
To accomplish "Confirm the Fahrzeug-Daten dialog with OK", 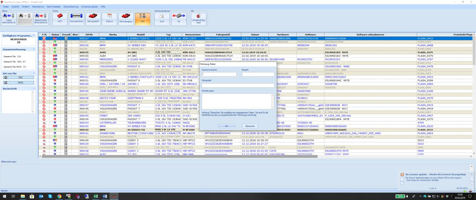I will tap(226, 126).
